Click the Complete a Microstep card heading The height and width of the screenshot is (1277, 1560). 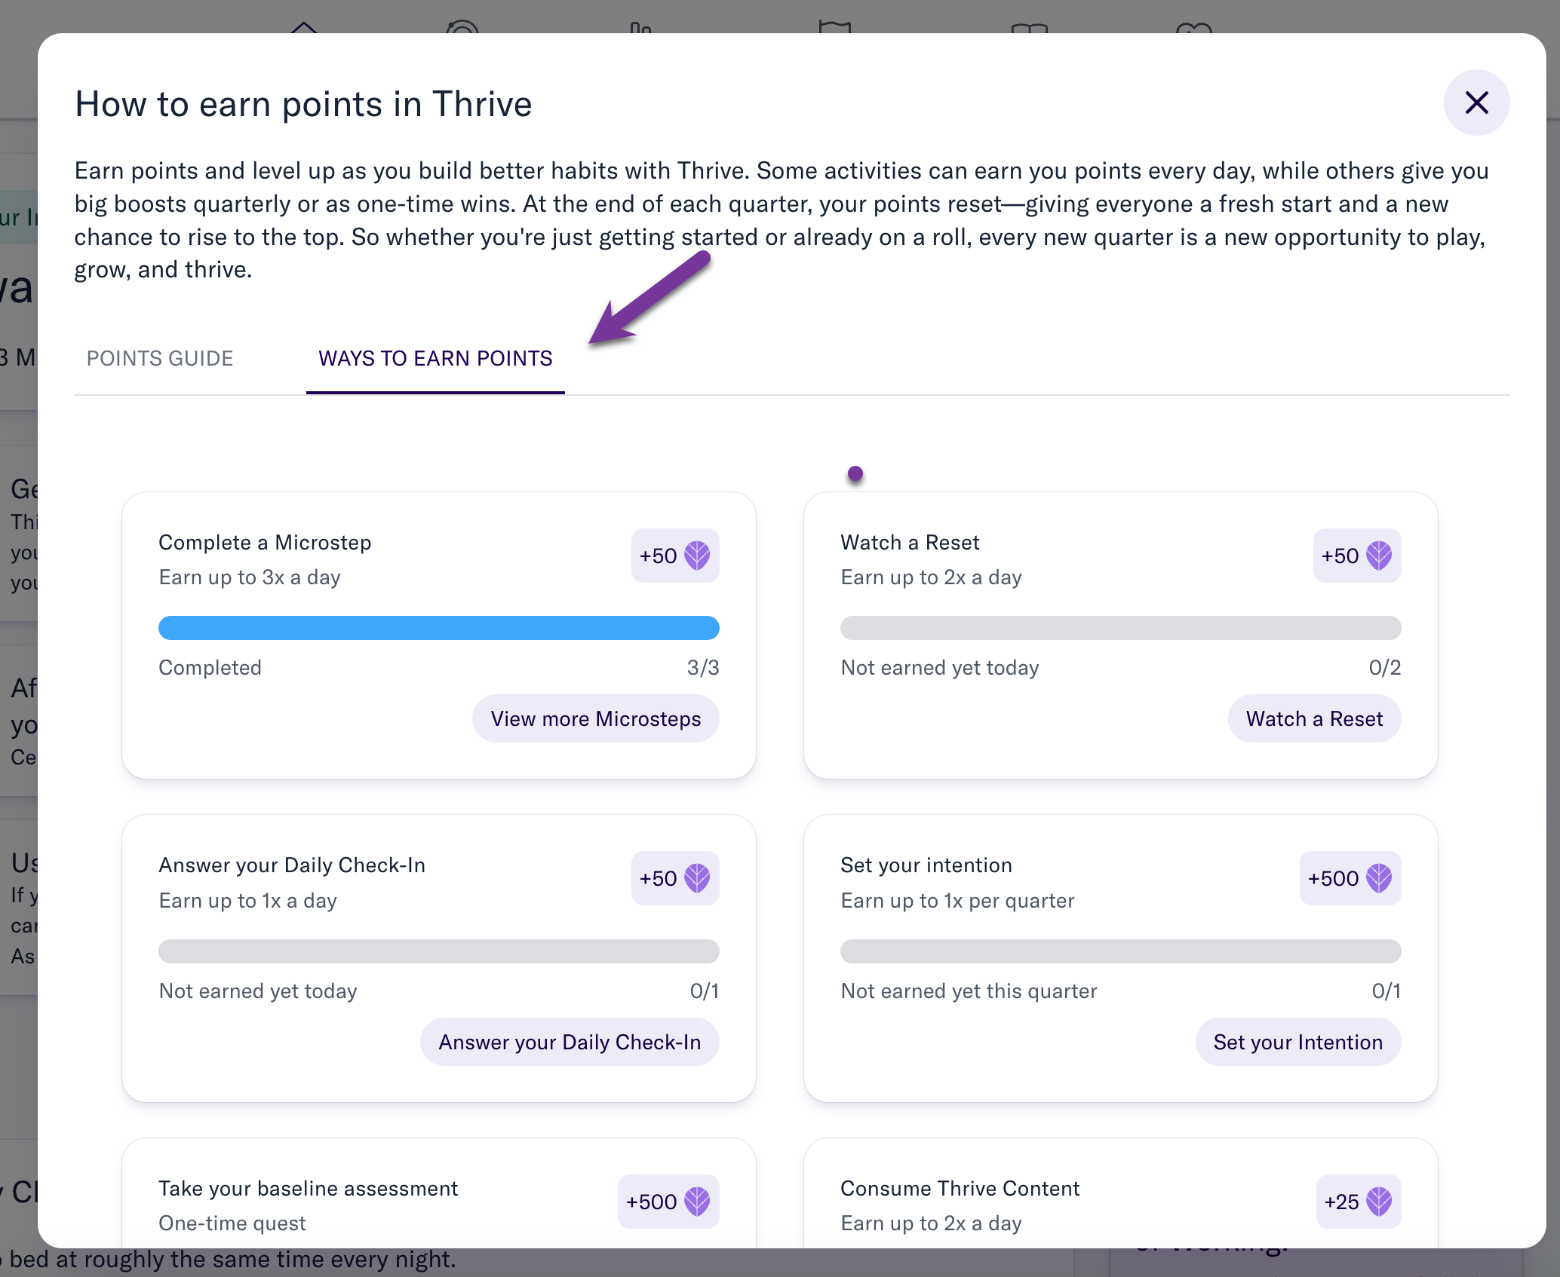click(x=265, y=543)
